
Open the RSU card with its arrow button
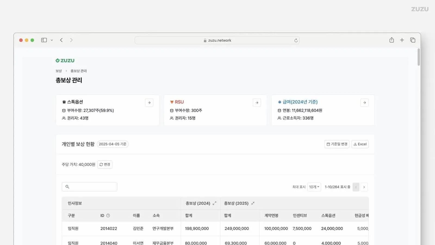click(257, 103)
